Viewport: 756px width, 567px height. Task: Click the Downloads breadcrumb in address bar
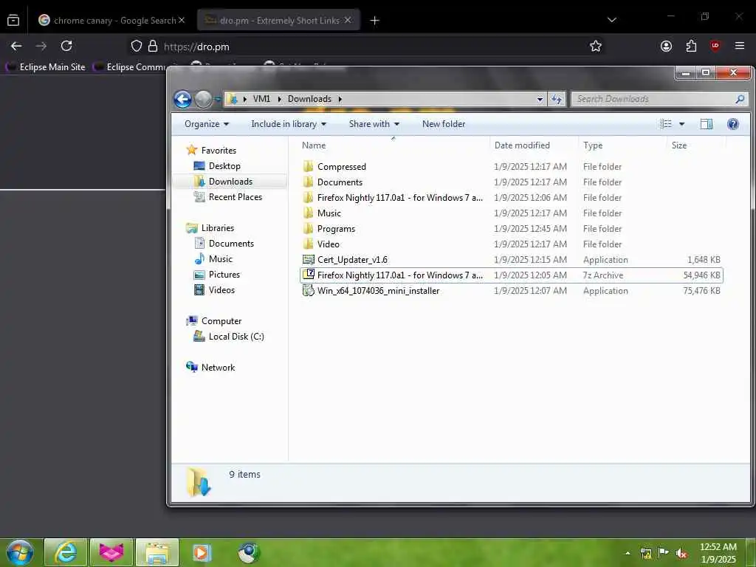point(309,99)
